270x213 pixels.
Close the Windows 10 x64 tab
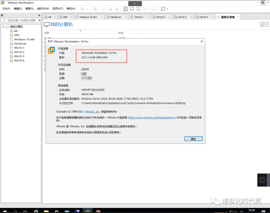point(102,17)
